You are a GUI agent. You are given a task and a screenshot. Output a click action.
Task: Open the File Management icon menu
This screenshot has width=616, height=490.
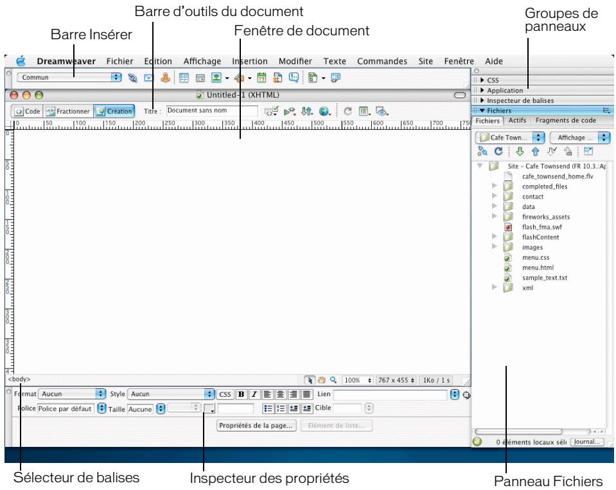[x=307, y=111]
